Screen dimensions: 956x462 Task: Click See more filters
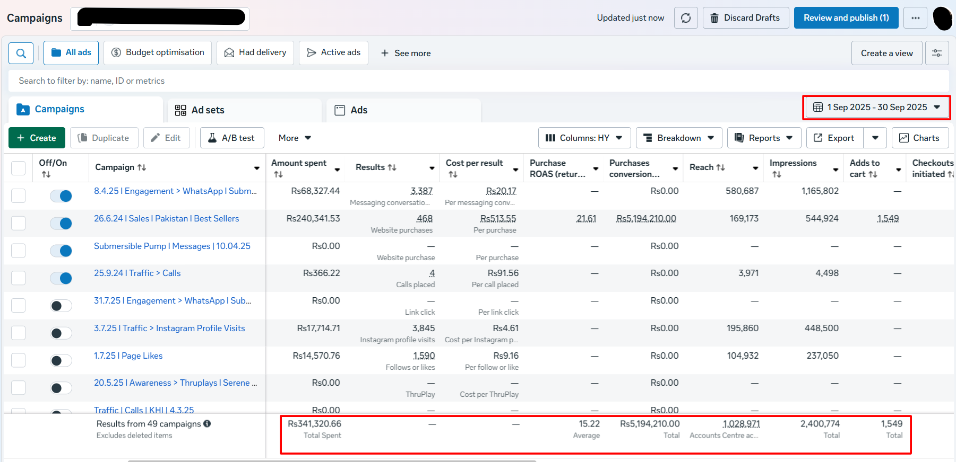click(x=406, y=54)
